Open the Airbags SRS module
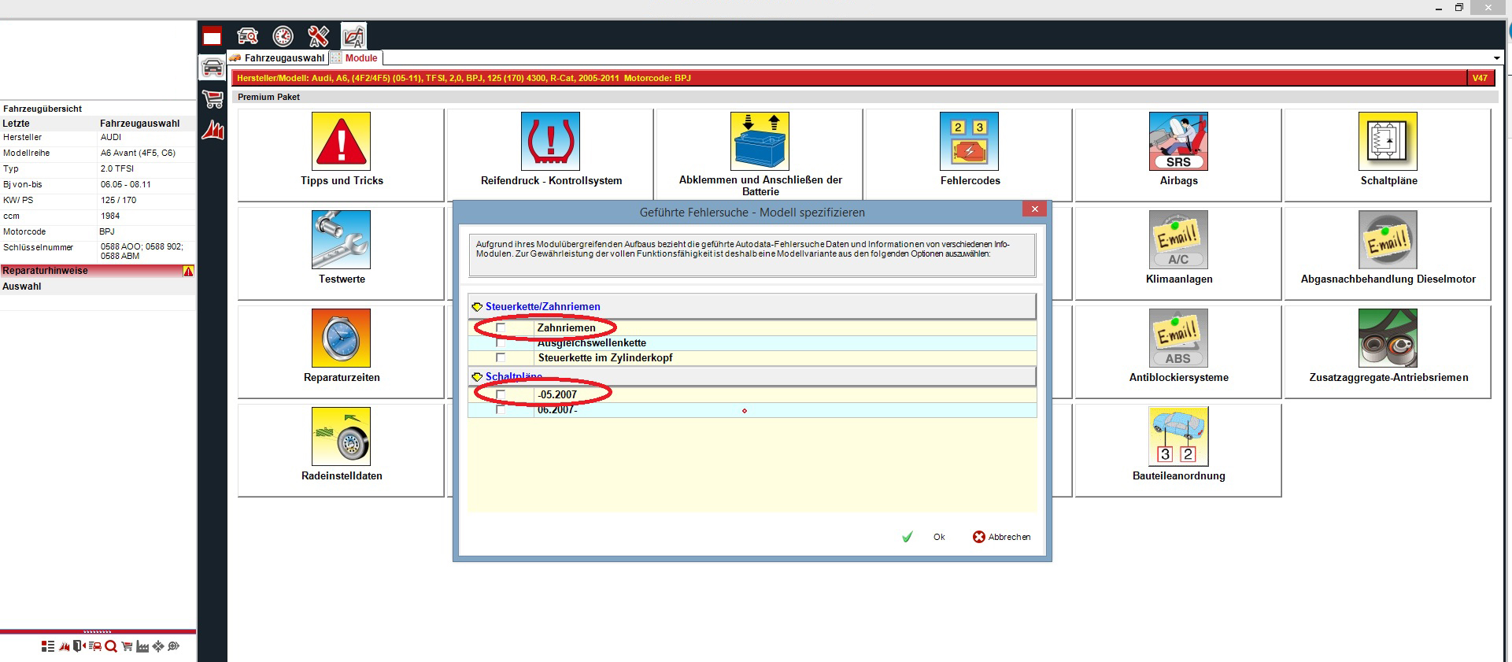1512x662 pixels. [x=1178, y=142]
